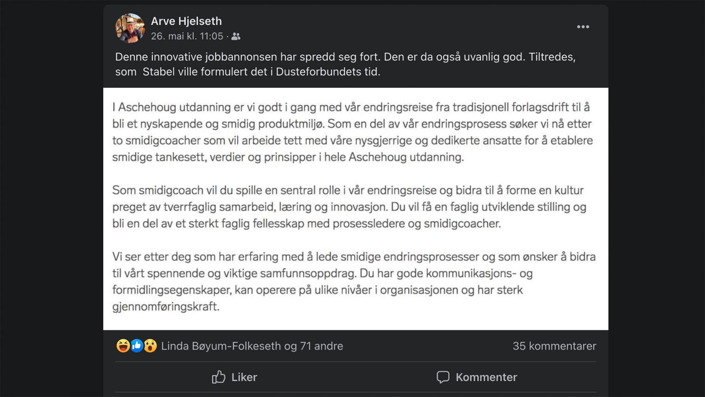Click the thumbs-up icon beside Liker

[218, 377]
